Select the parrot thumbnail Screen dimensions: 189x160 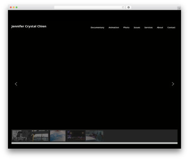click(94, 136)
